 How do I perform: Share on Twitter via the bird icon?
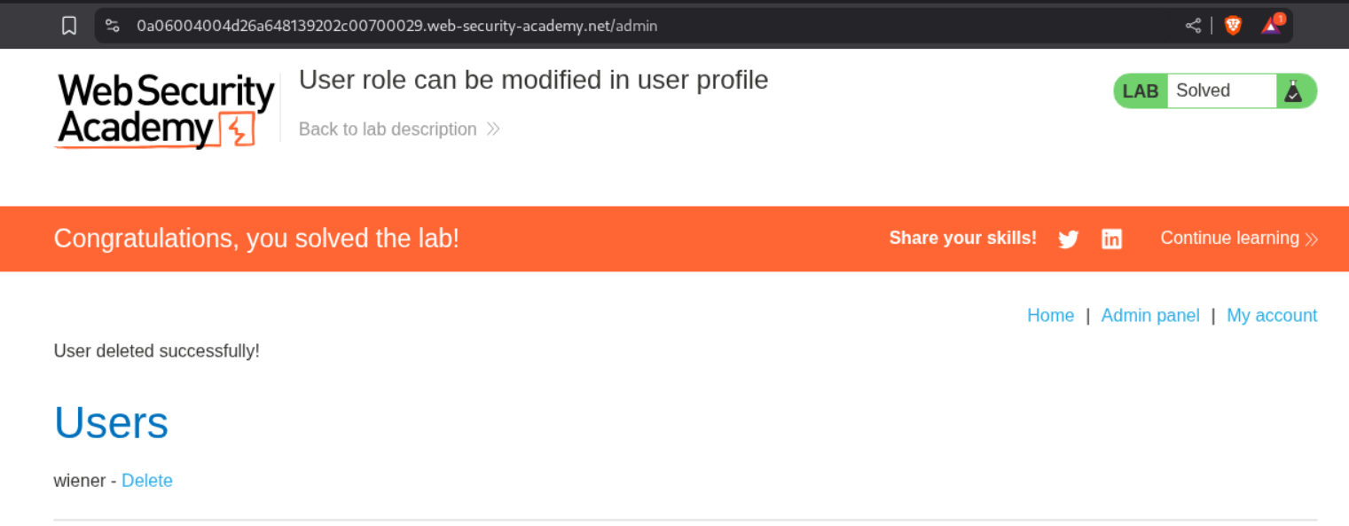(x=1069, y=239)
